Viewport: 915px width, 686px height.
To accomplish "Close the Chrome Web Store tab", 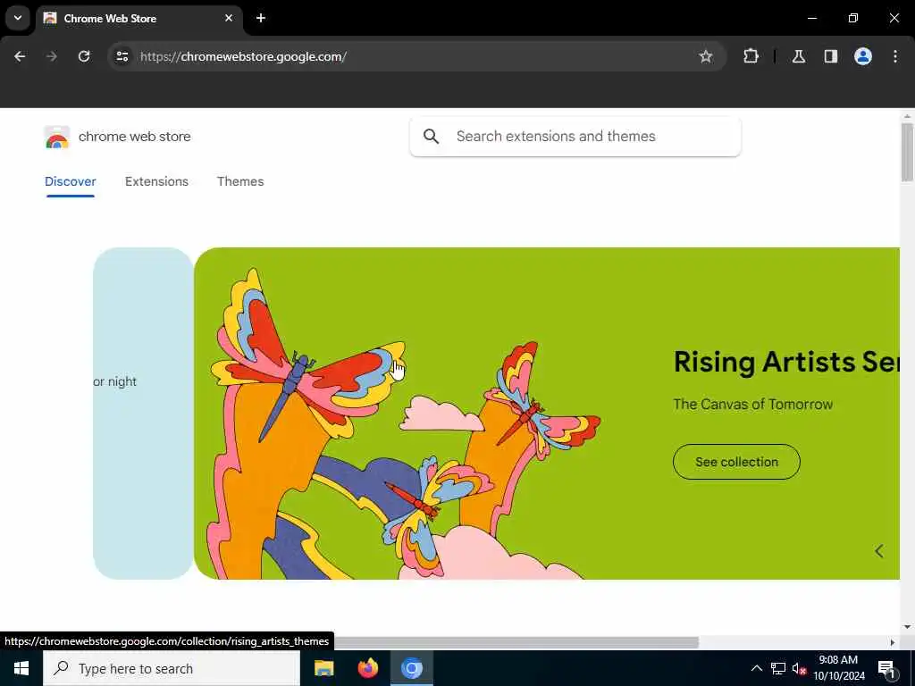I will pyautogui.click(x=229, y=18).
